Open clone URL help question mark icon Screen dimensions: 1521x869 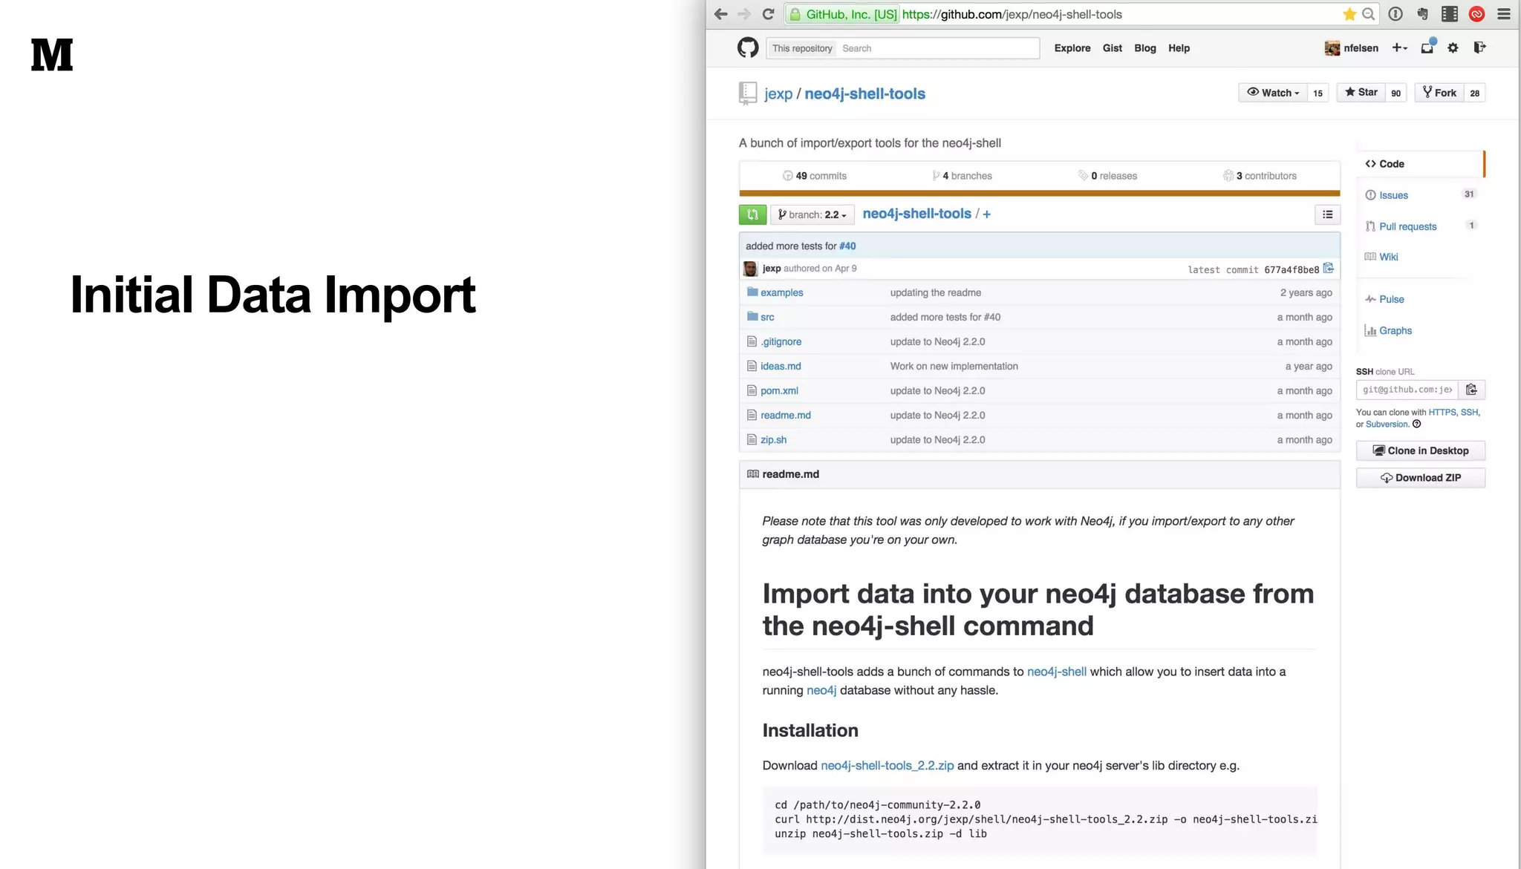click(x=1416, y=424)
